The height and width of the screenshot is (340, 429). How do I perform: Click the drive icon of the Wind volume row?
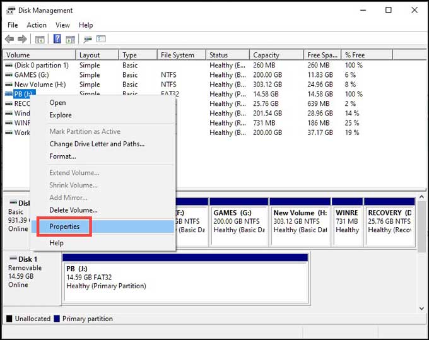[x=9, y=114]
